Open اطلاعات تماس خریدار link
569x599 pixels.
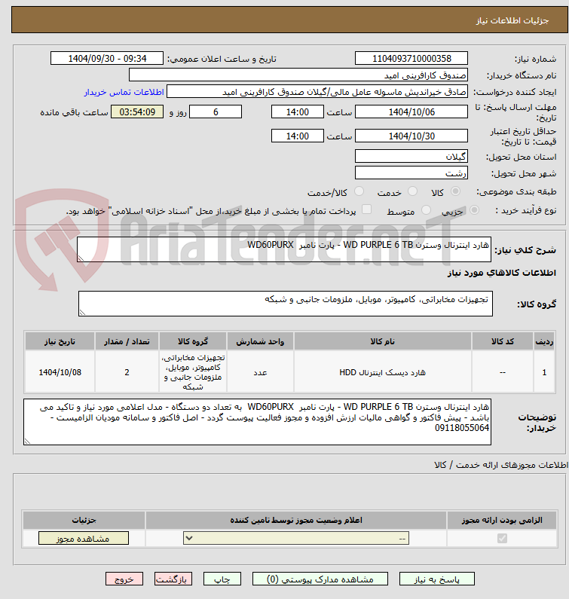point(124,92)
